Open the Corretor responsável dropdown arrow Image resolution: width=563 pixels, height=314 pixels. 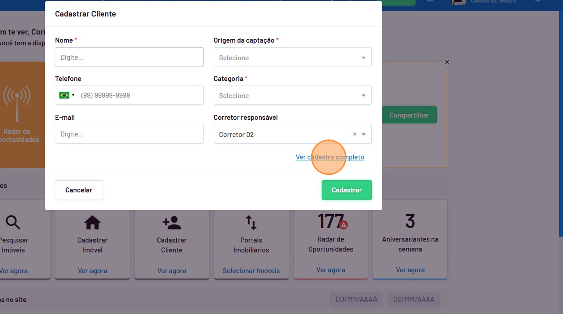click(x=364, y=134)
